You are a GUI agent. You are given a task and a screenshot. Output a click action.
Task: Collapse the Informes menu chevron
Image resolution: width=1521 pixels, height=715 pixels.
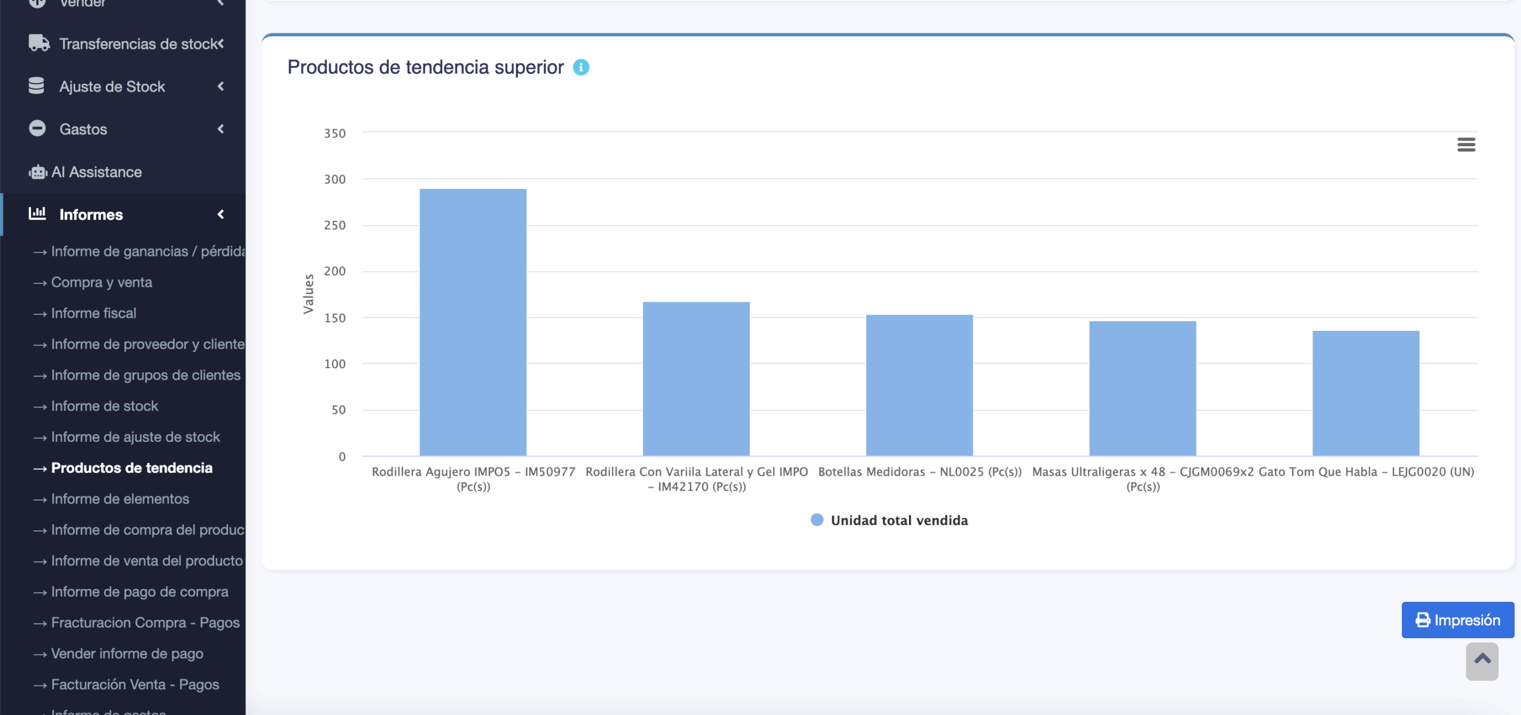pos(221,214)
